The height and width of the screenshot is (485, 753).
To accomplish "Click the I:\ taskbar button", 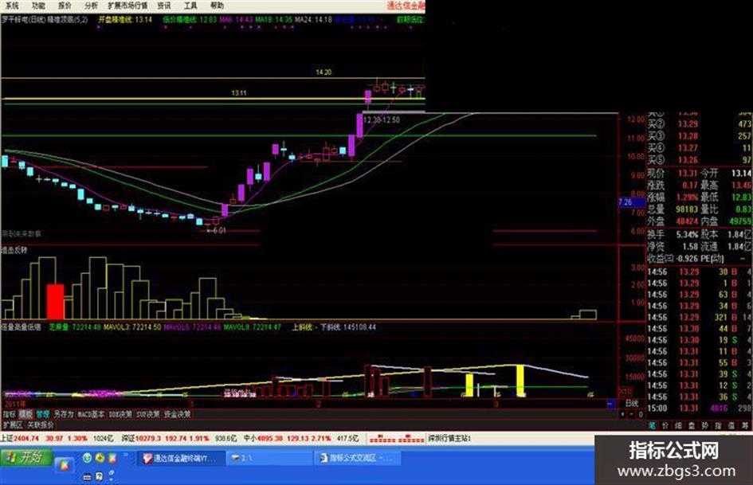I will pos(269,459).
